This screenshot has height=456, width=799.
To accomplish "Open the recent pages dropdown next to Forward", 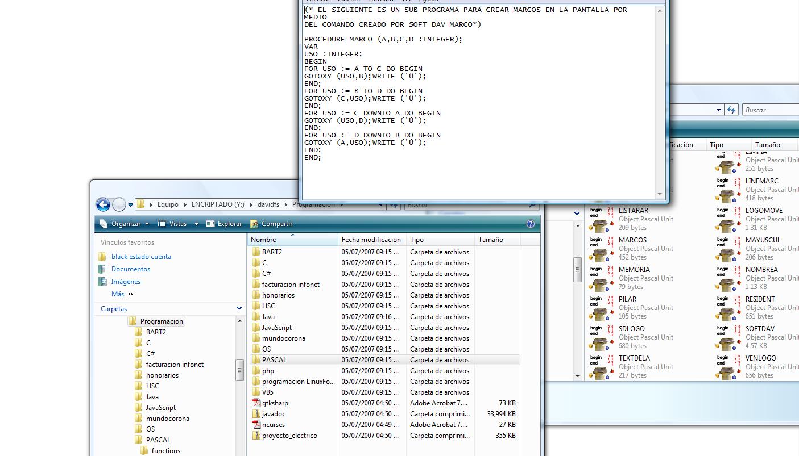I will point(131,205).
